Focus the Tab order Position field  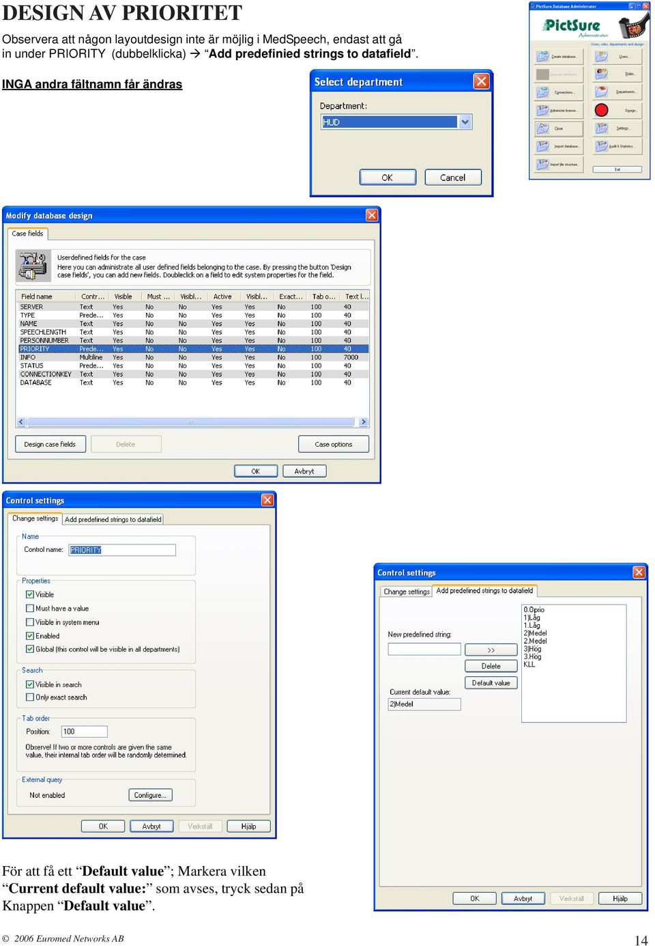[x=85, y=732]
